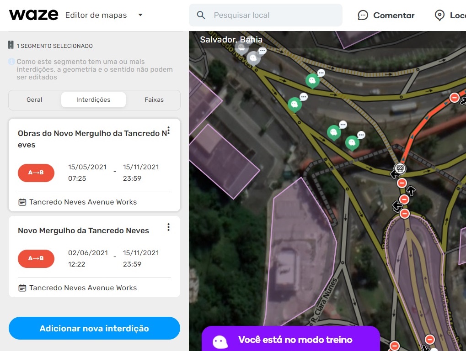The image size is (466, 351).
Task: Open options menu for Obras do Novo Mergulho closure
Action: click(x=168, y=131)
